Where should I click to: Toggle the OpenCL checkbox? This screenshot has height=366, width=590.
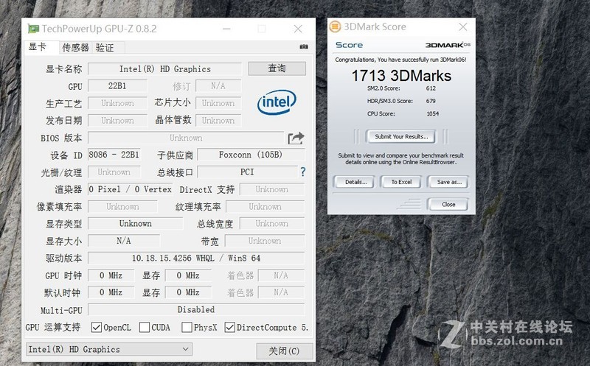97,328
